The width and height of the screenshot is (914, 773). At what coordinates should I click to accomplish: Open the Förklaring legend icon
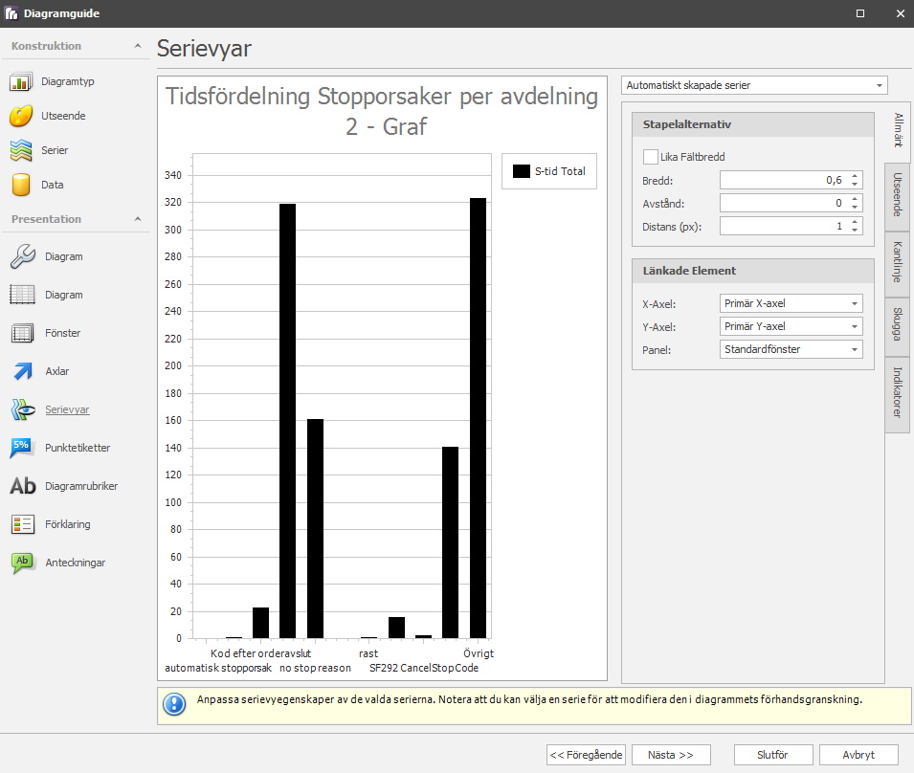tap(23, 524)
